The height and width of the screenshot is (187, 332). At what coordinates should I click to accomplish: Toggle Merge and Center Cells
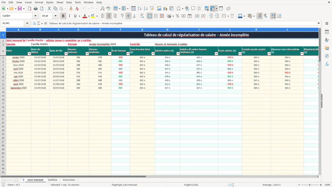150,16
